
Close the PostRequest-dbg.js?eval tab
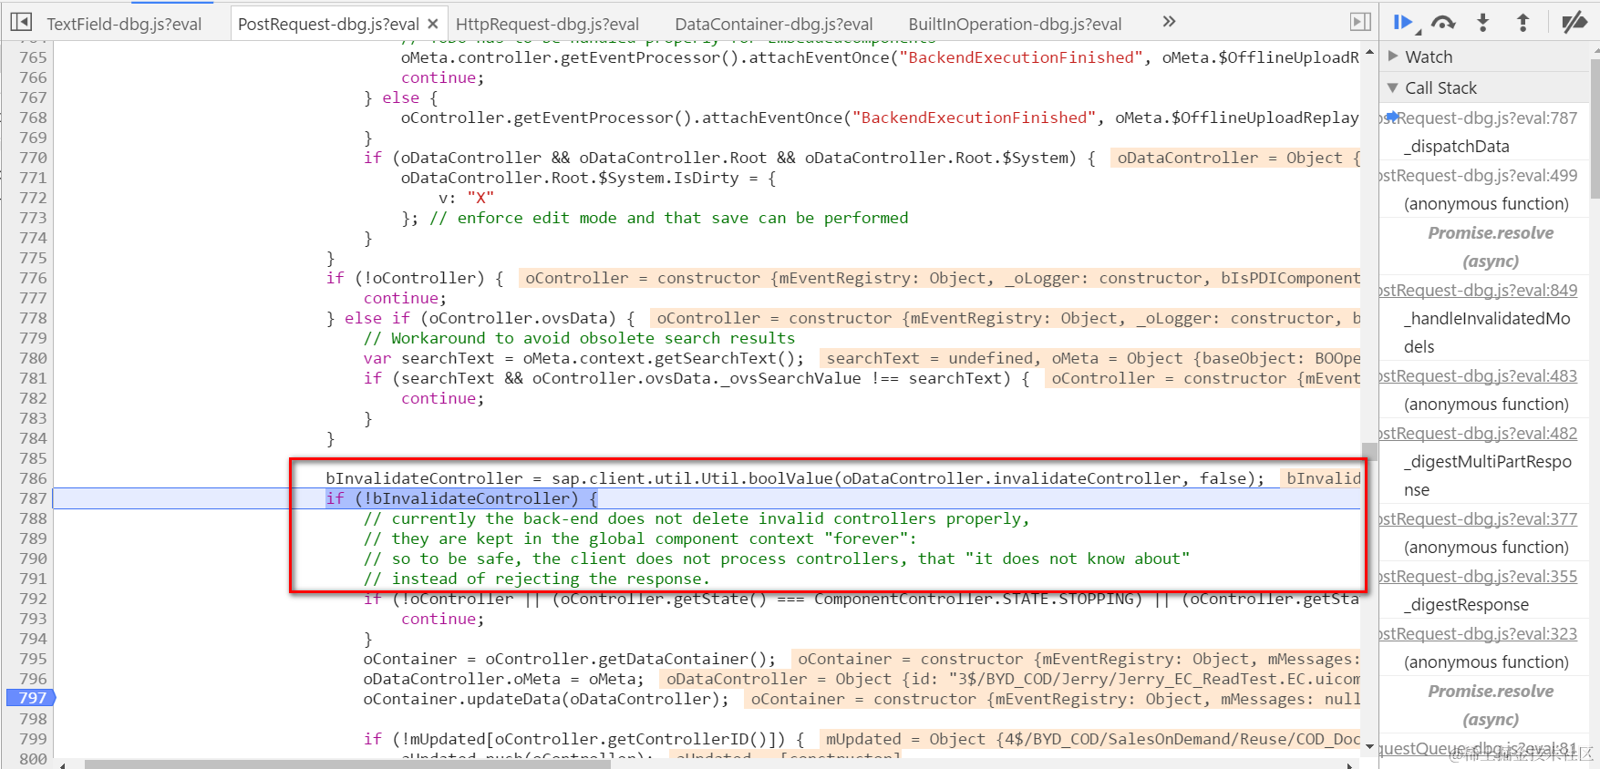click(433, 24)
